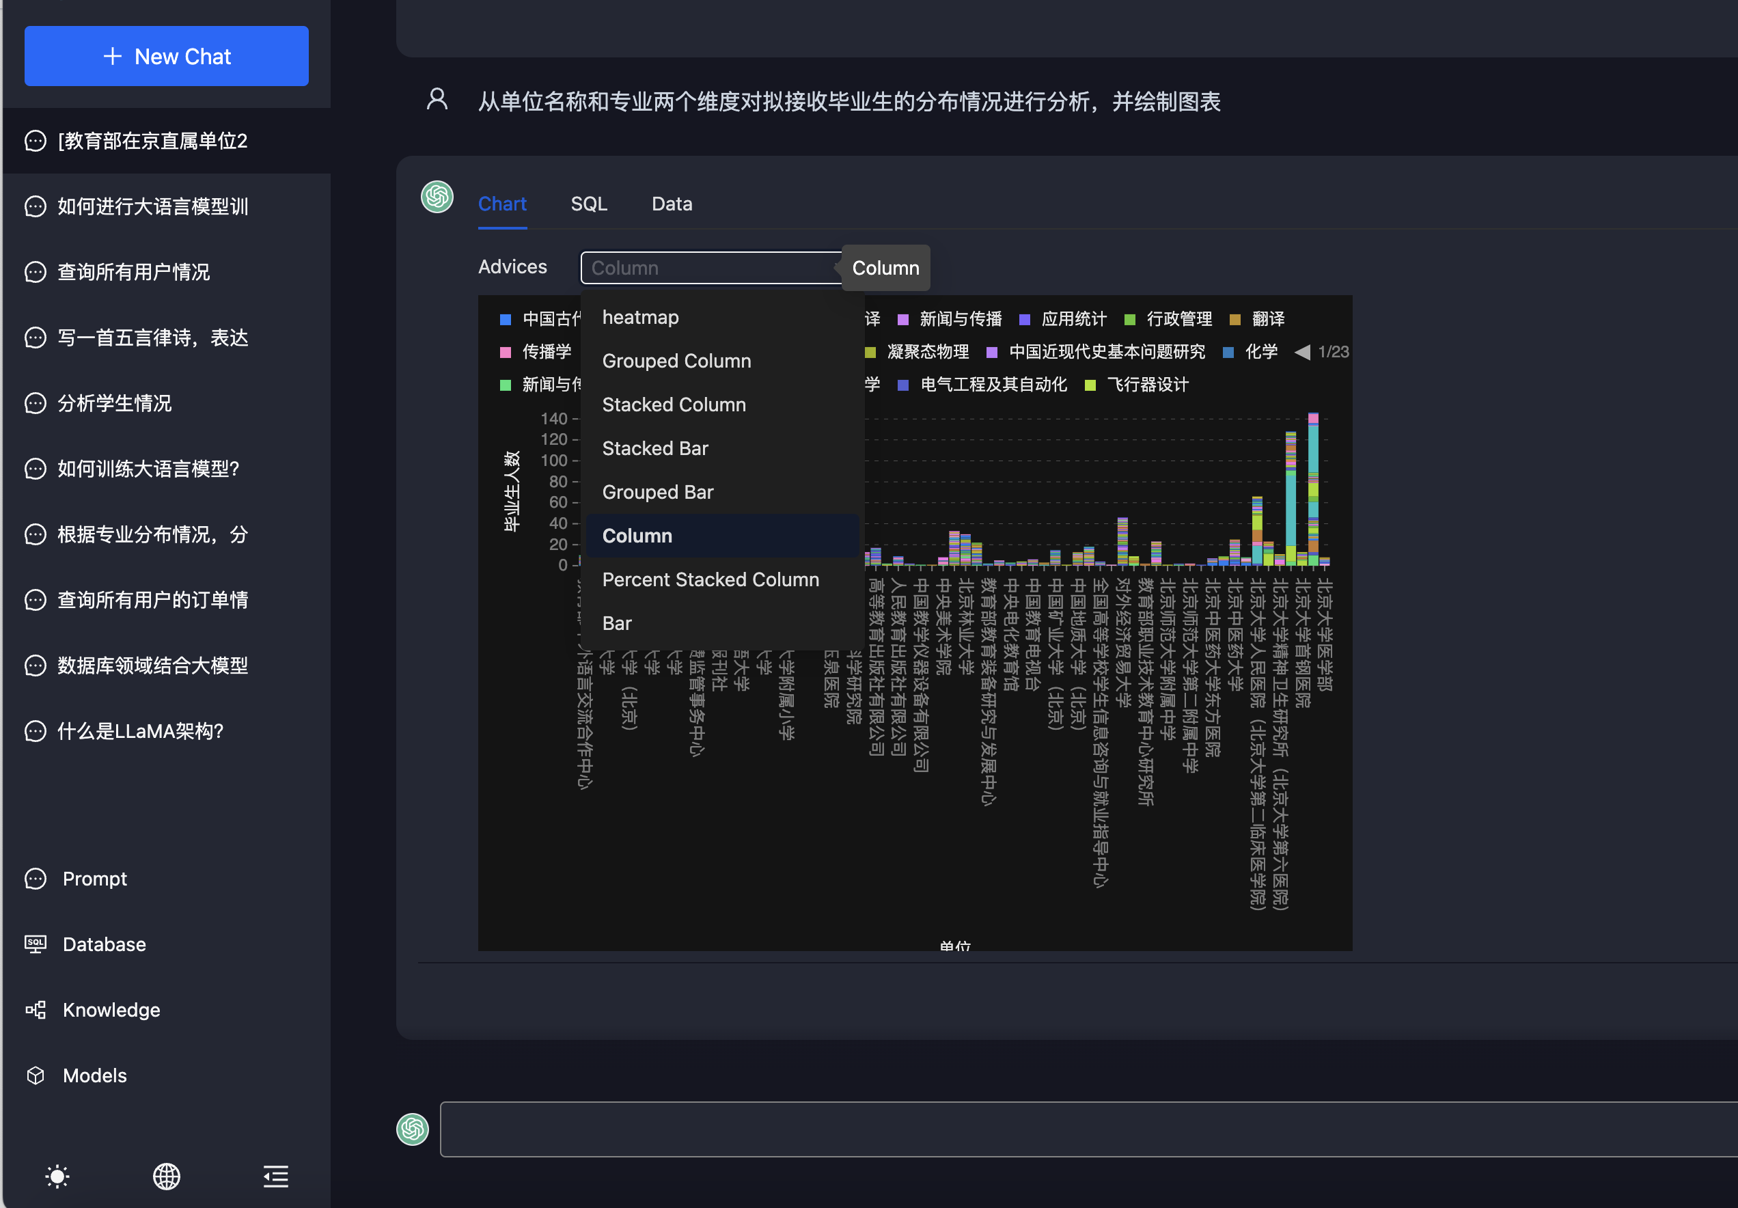Click the legend previous-page arrow

(1302, 352)
